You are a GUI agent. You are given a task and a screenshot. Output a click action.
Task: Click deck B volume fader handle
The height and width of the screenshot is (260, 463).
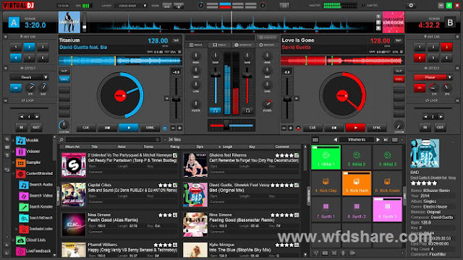point(247,75)
